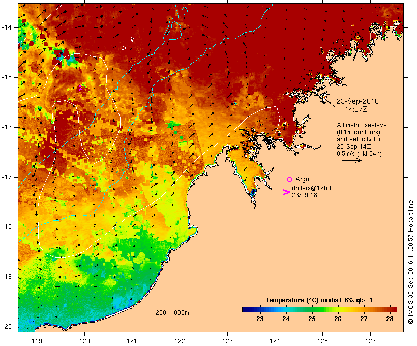Click the magenta drifter arrowhead legend symbol
The width and height of the screenshot is (417, 346).
286,192
